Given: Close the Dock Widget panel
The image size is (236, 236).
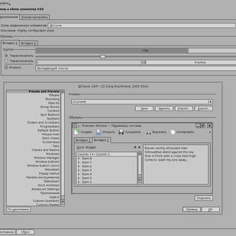Looking at the screenshot, I should point(139,147).
